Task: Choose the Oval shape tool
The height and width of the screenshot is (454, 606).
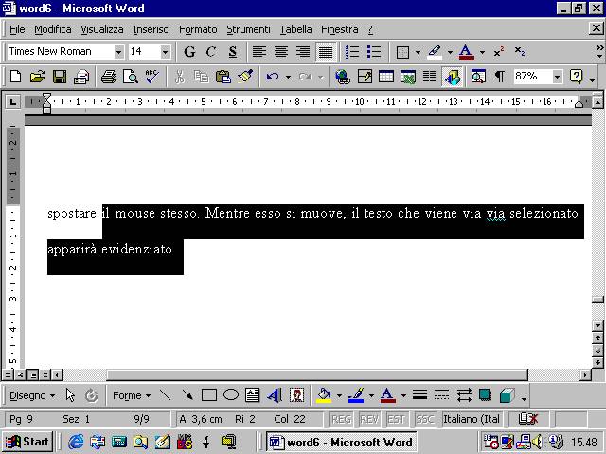Action: [231, 395]
